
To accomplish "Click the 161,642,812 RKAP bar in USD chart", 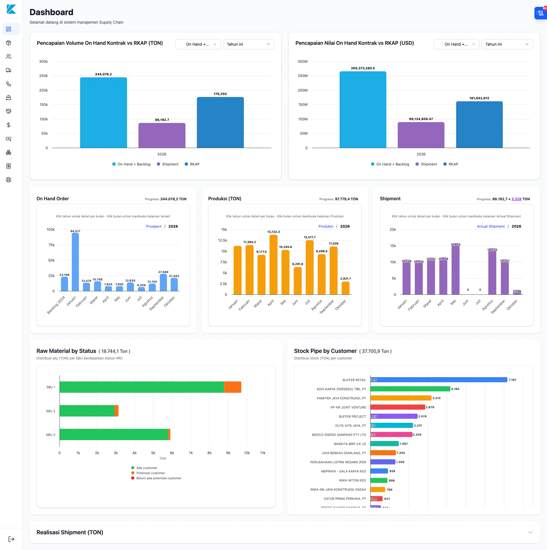I will pos(479,124).
